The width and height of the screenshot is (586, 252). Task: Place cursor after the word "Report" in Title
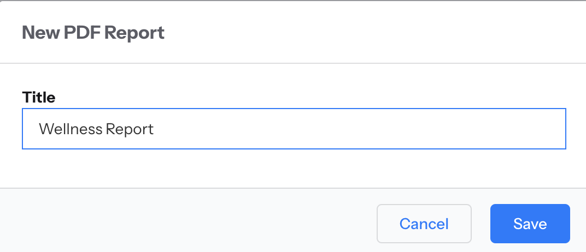coord(155,129)
